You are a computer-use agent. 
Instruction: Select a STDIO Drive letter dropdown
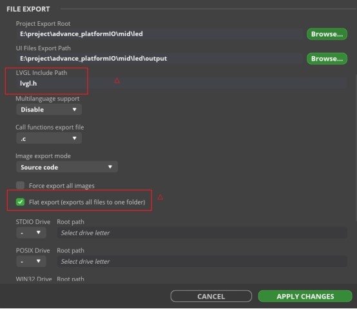click(x=31, y=233)
